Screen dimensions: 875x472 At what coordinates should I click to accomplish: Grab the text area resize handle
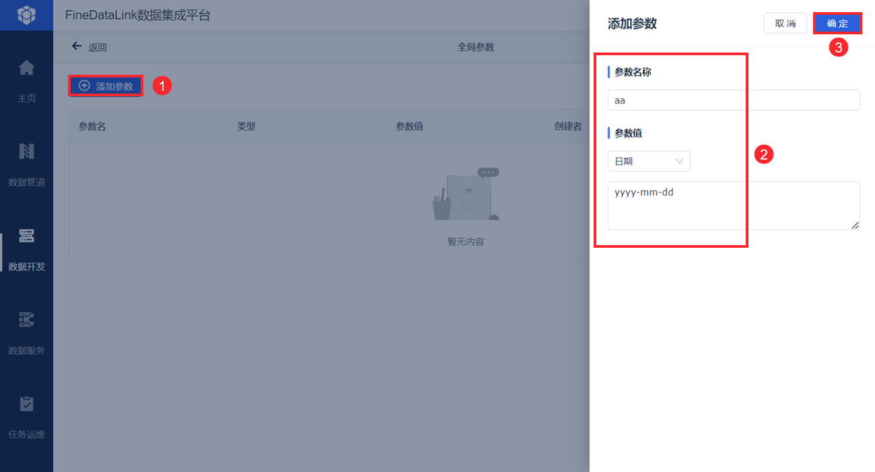click(x=855, y=225)
